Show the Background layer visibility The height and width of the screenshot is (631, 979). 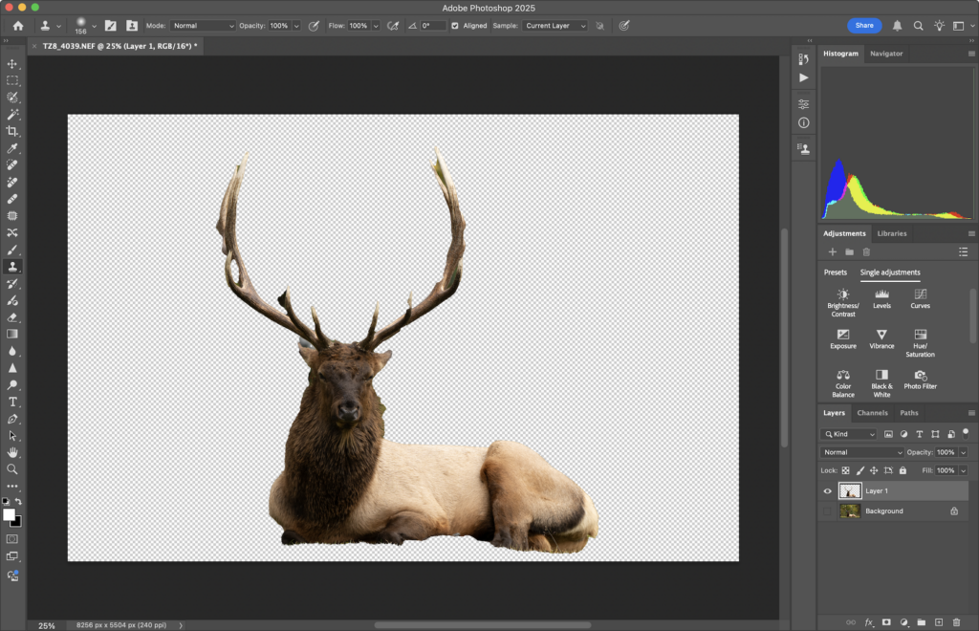point(828,511)
